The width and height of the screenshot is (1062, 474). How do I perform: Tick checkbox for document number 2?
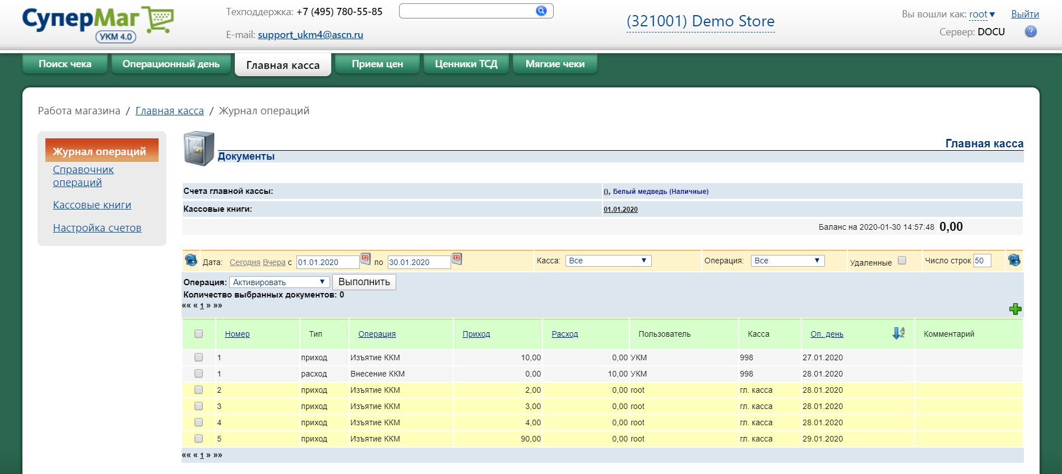click(198, 389)
